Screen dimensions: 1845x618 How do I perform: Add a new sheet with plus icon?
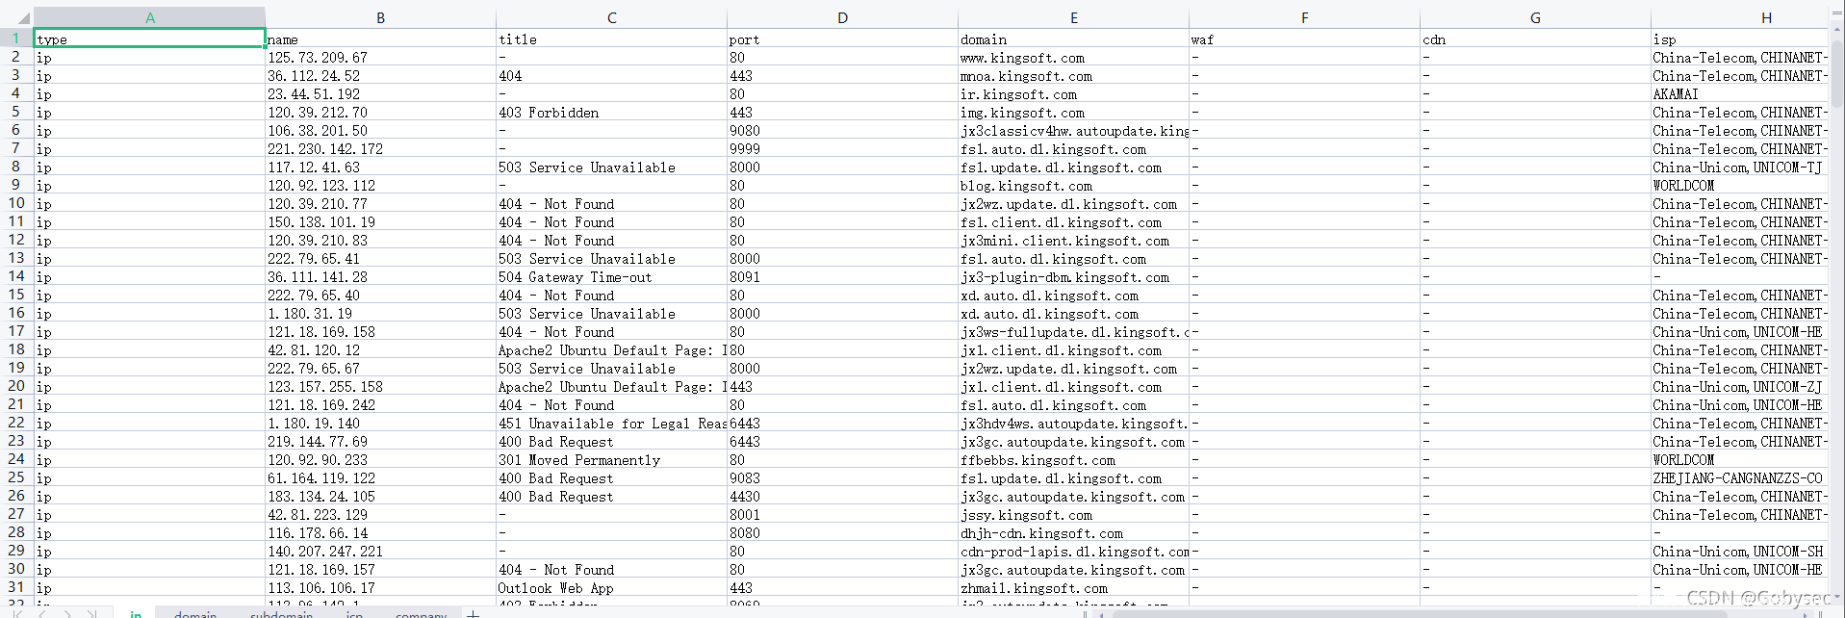coord(473,613)
